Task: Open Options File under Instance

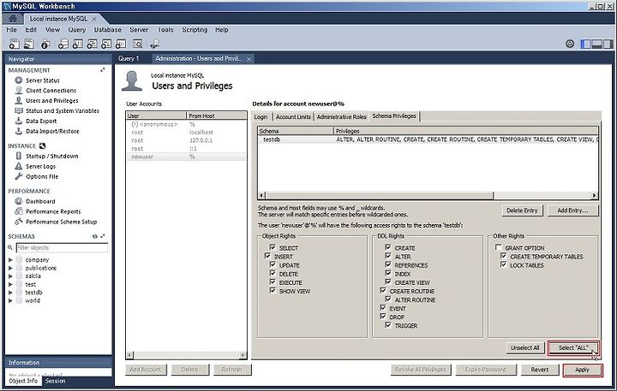Action: click(x=42, y=176)
